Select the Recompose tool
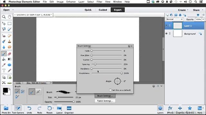 coord(9,77)
